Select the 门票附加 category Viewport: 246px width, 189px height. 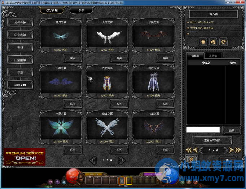tap(20, 60)
